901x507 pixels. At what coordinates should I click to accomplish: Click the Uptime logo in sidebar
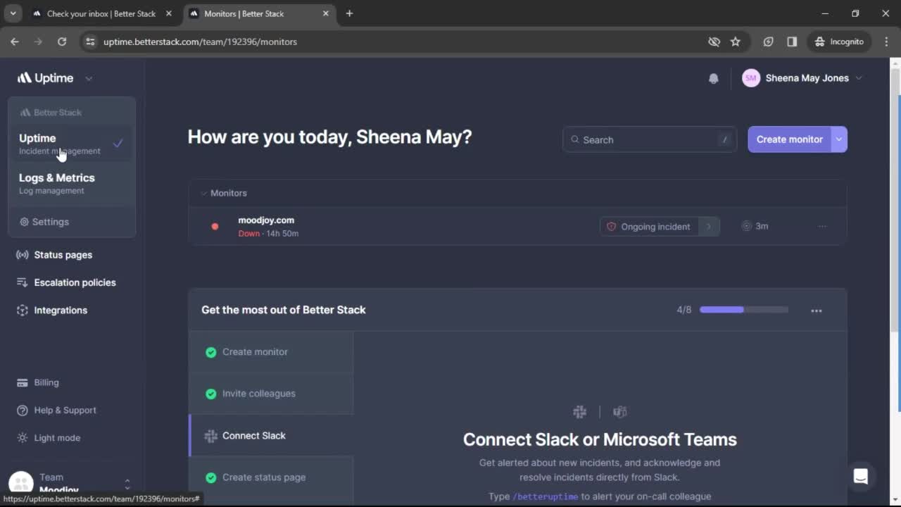(45, 78)
